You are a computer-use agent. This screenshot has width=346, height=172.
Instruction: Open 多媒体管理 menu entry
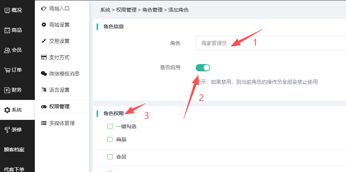click(62, 123)
